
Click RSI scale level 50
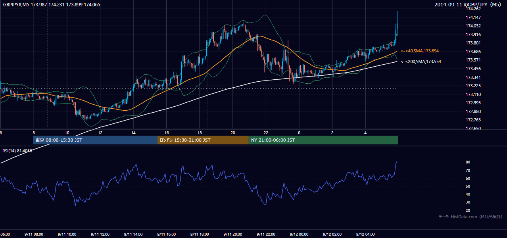click(x=468, y=186)
